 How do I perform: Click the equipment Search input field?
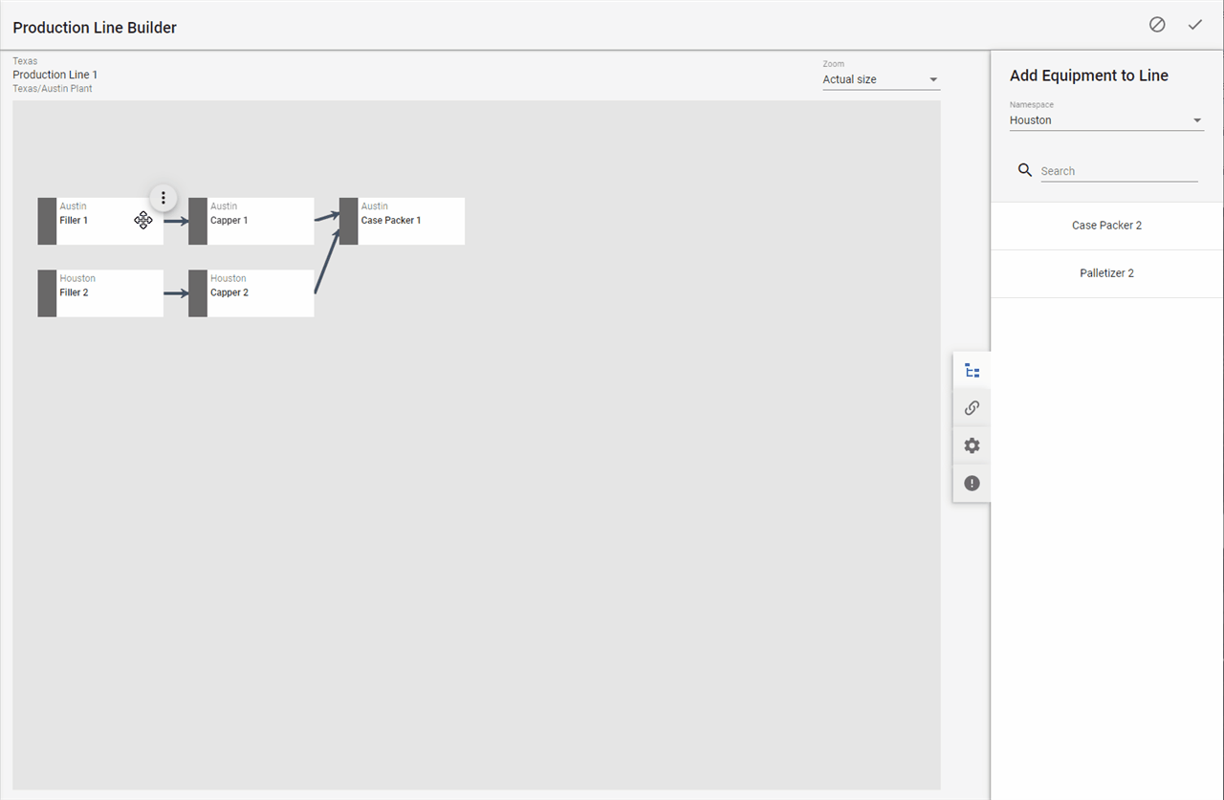(x=1118, y=171)
